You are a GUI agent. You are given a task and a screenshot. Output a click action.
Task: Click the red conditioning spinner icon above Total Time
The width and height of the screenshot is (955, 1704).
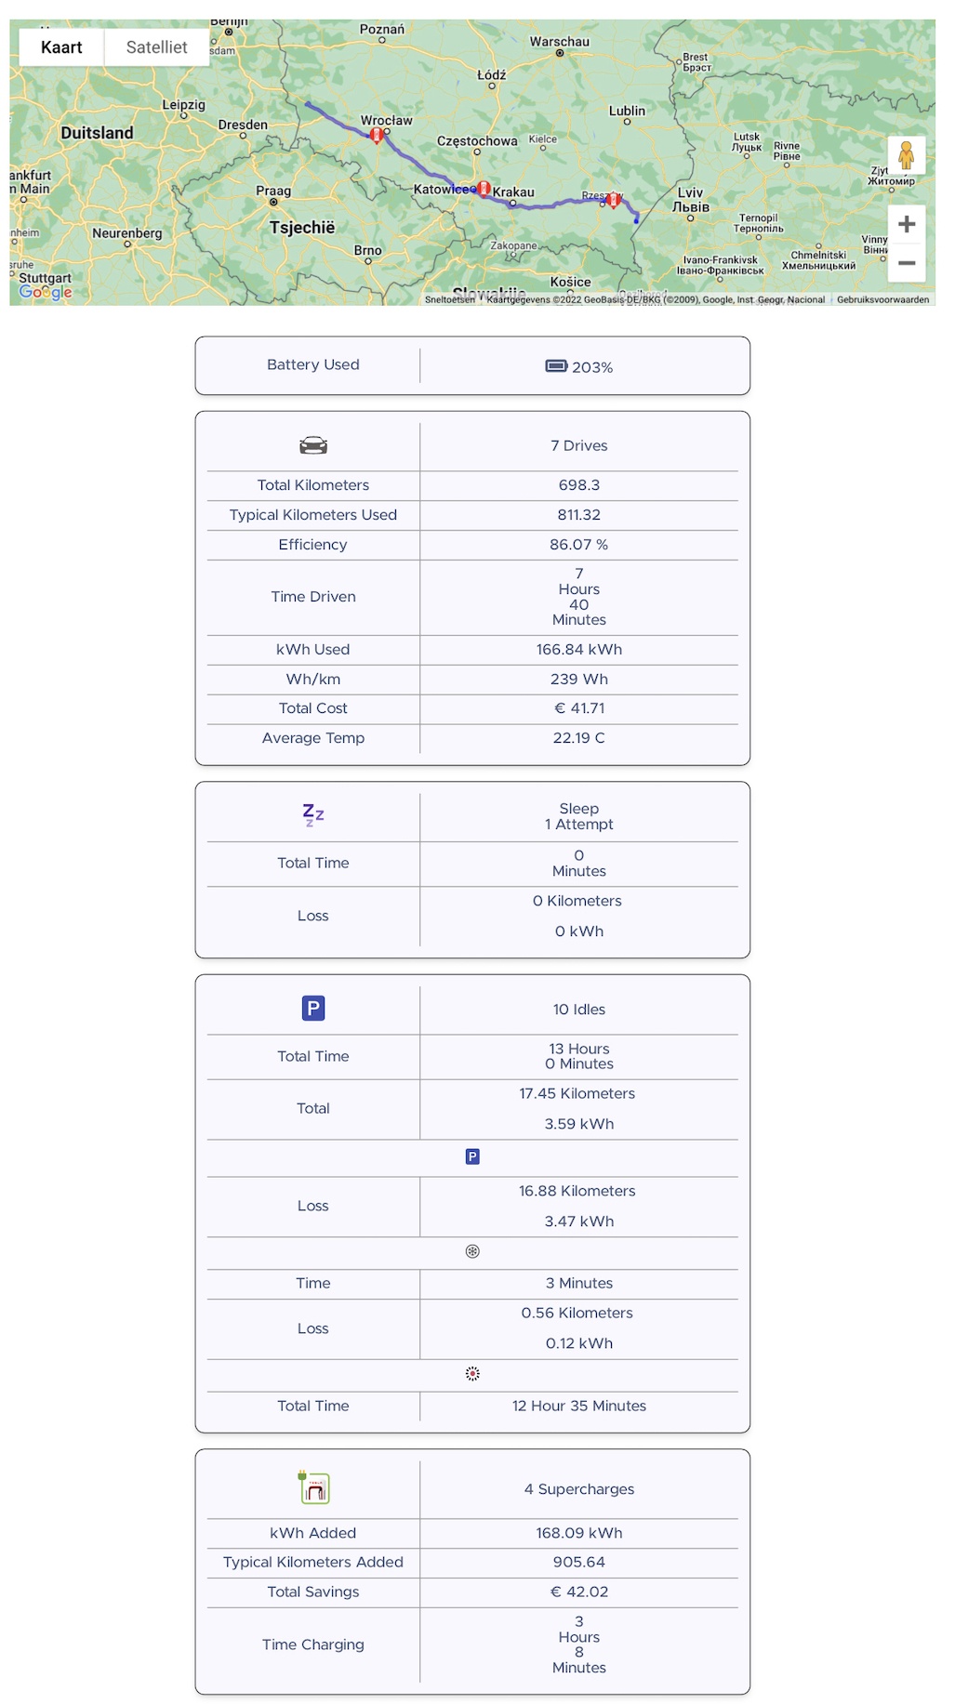pyautogui.click(x=472, y=1373)
